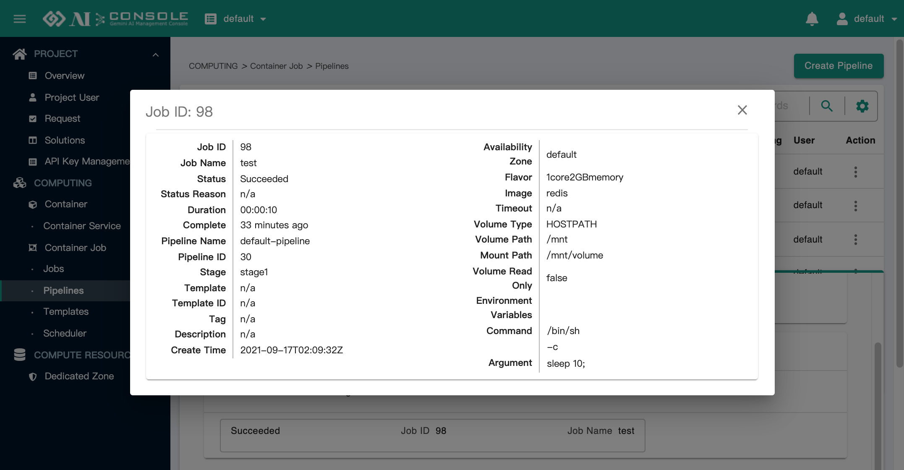Open the Overview page
The width and height of the screenshot is (904, 470).
pyautogui.click(x=65, y=76)
